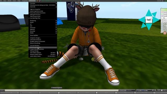Open the World menu in the menu bar
Viewport: 167px width, 94px height.
click(9, 1)
